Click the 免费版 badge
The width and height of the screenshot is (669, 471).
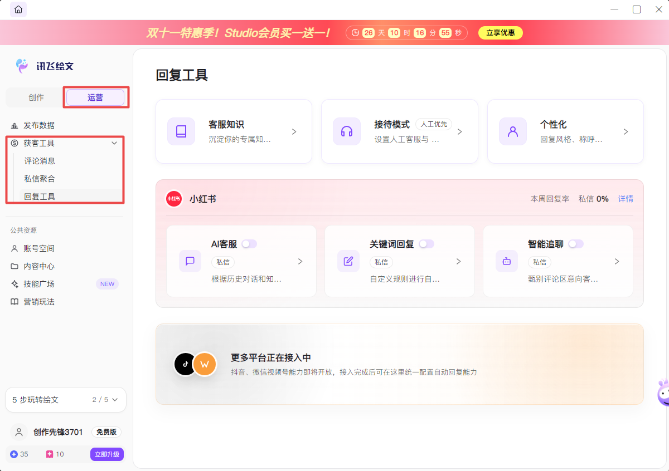tap(106, 432)
